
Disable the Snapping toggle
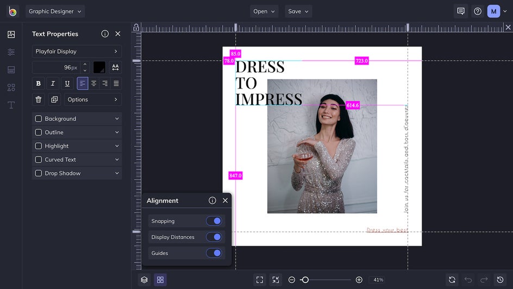[x=214, y=221]
